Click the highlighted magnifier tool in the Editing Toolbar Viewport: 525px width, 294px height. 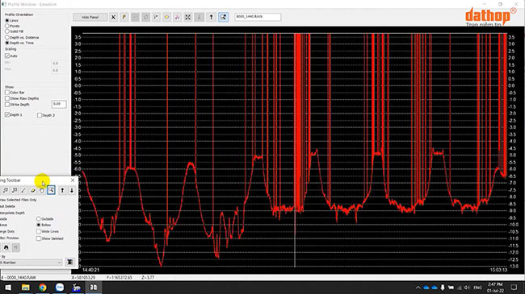[51, 190]
